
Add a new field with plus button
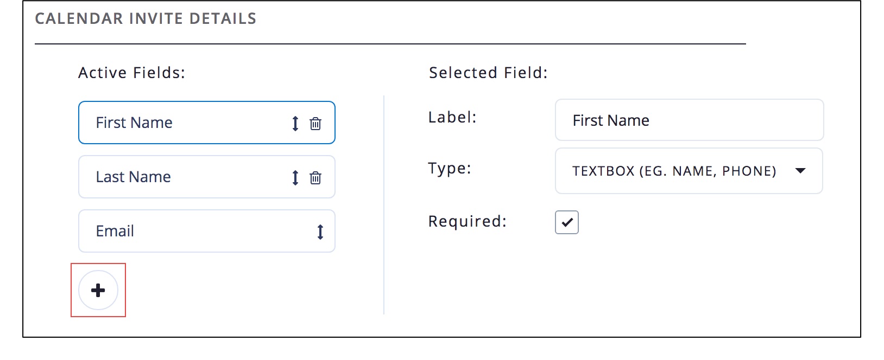98,291
